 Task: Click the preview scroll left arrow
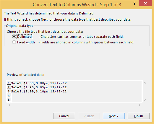pyautogui.click(x=9, y=105)
